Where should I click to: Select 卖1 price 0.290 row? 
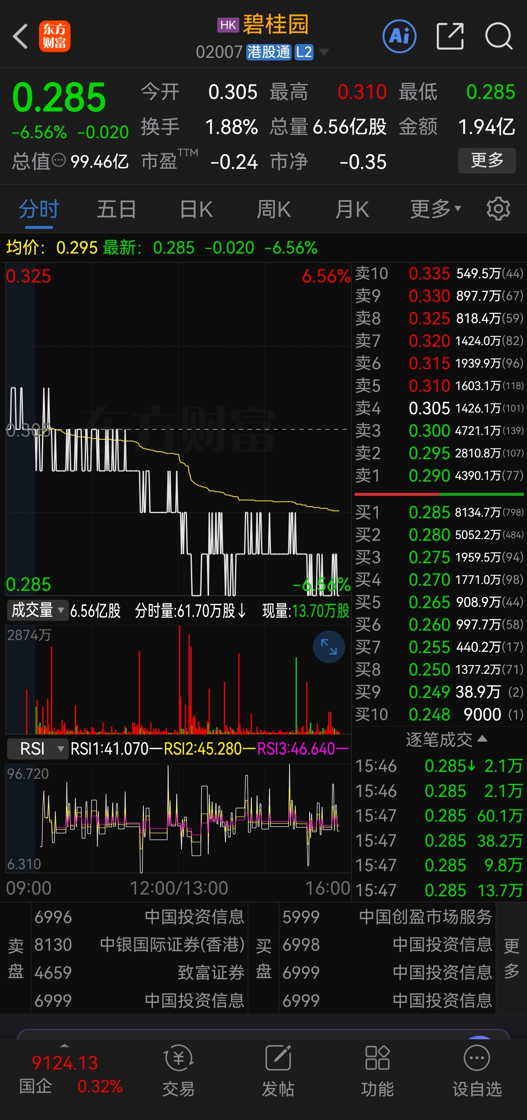(439, 476)
